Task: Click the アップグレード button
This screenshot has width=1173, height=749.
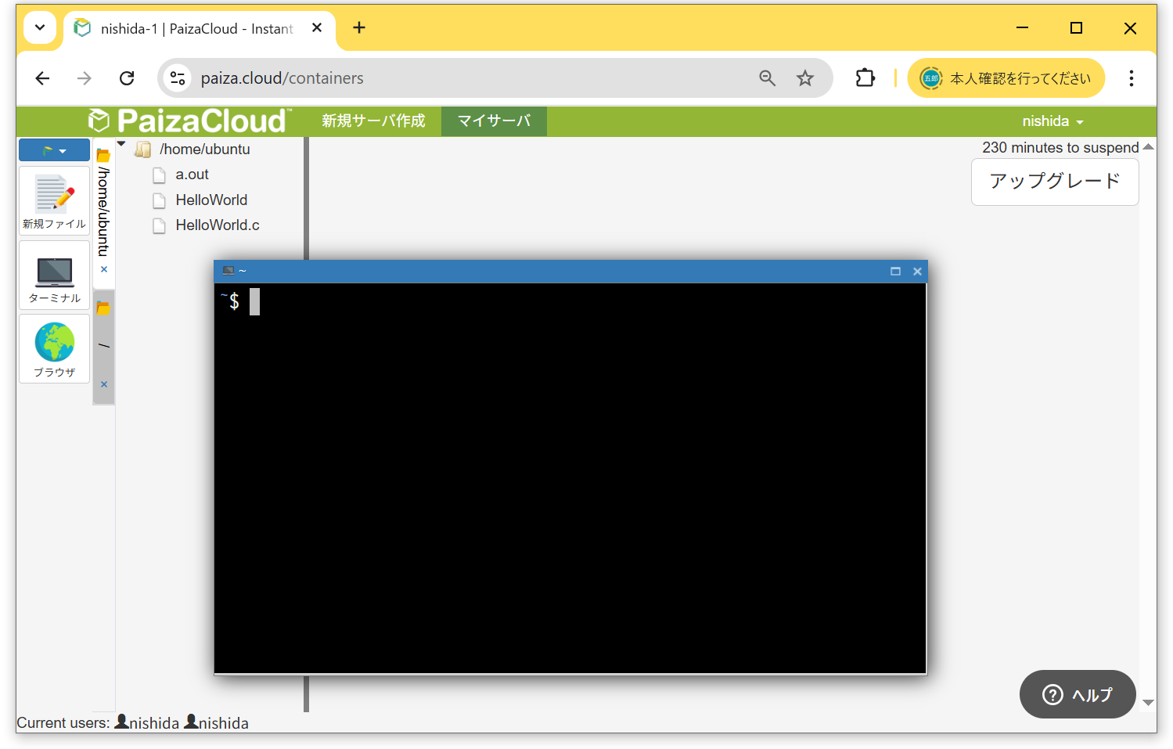Action: pyautogui.click(x=1055, y=182)
